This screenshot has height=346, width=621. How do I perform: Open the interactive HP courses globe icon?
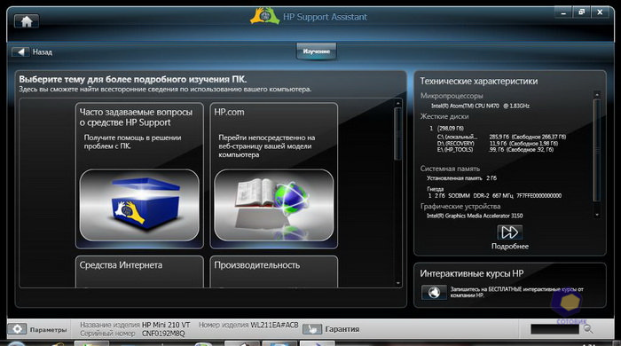point(434,293)
